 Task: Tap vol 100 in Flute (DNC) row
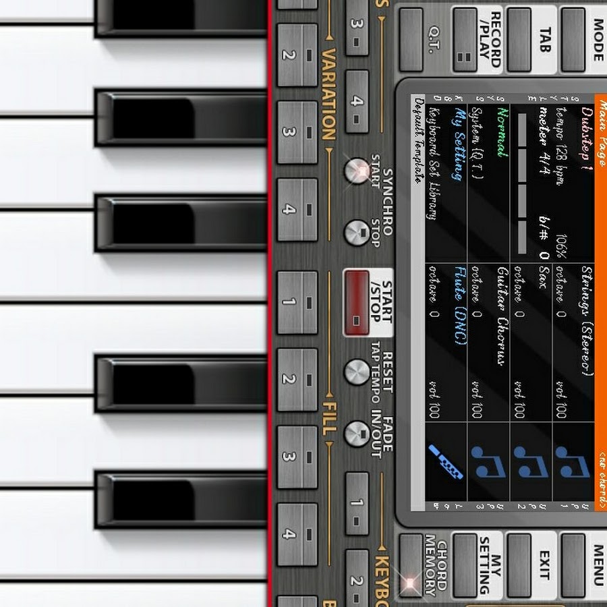pos(434,400)
